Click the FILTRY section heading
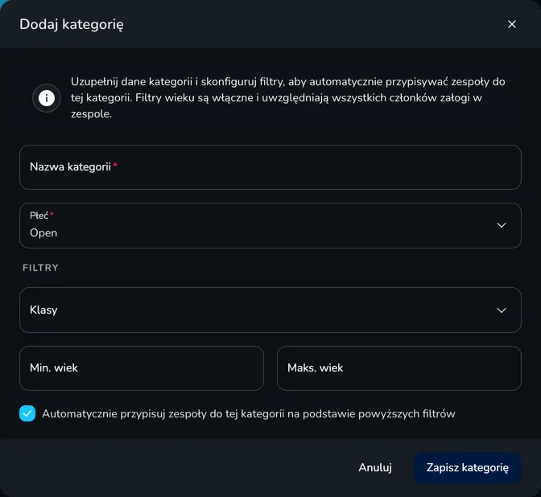Screen dimensions: 541x497 (41, 268)
